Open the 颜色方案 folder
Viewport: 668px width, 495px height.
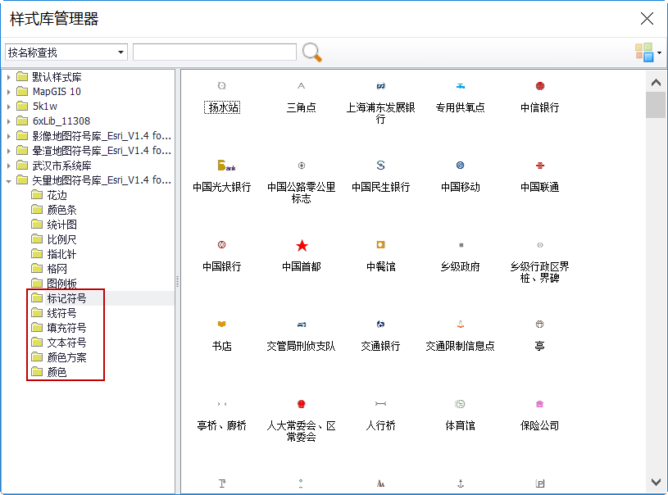point(66,357)
